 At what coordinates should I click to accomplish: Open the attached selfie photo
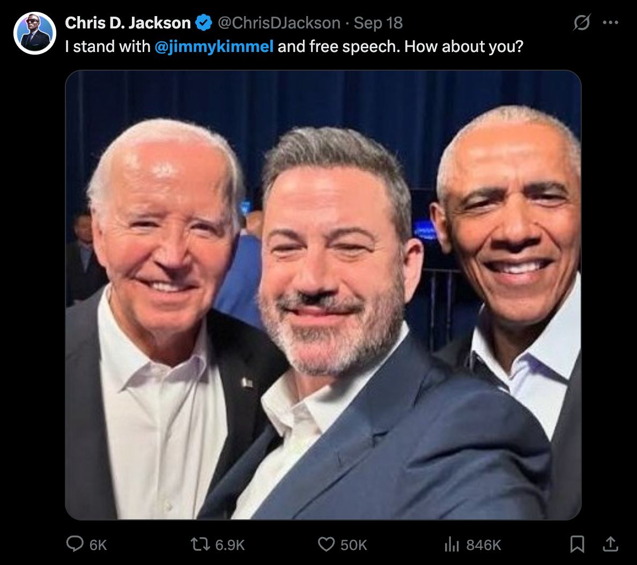coord(323,295)
